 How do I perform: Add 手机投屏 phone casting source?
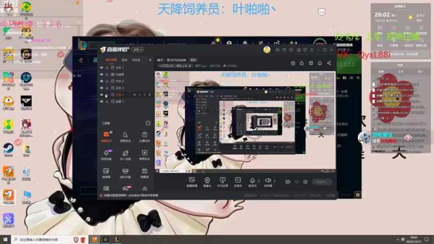222,182
